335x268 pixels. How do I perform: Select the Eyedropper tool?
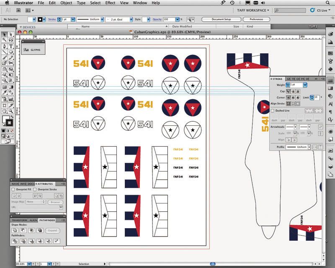pos(4,92)
